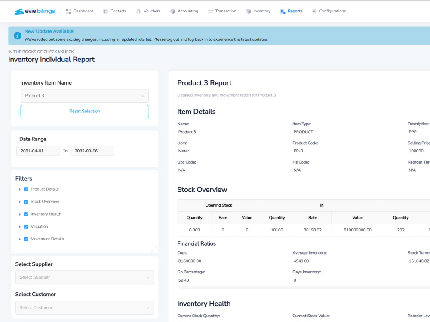Click the Evie Billings logo
The width and height of the screenshot is (430, 322).
click(x=34, y=11)
